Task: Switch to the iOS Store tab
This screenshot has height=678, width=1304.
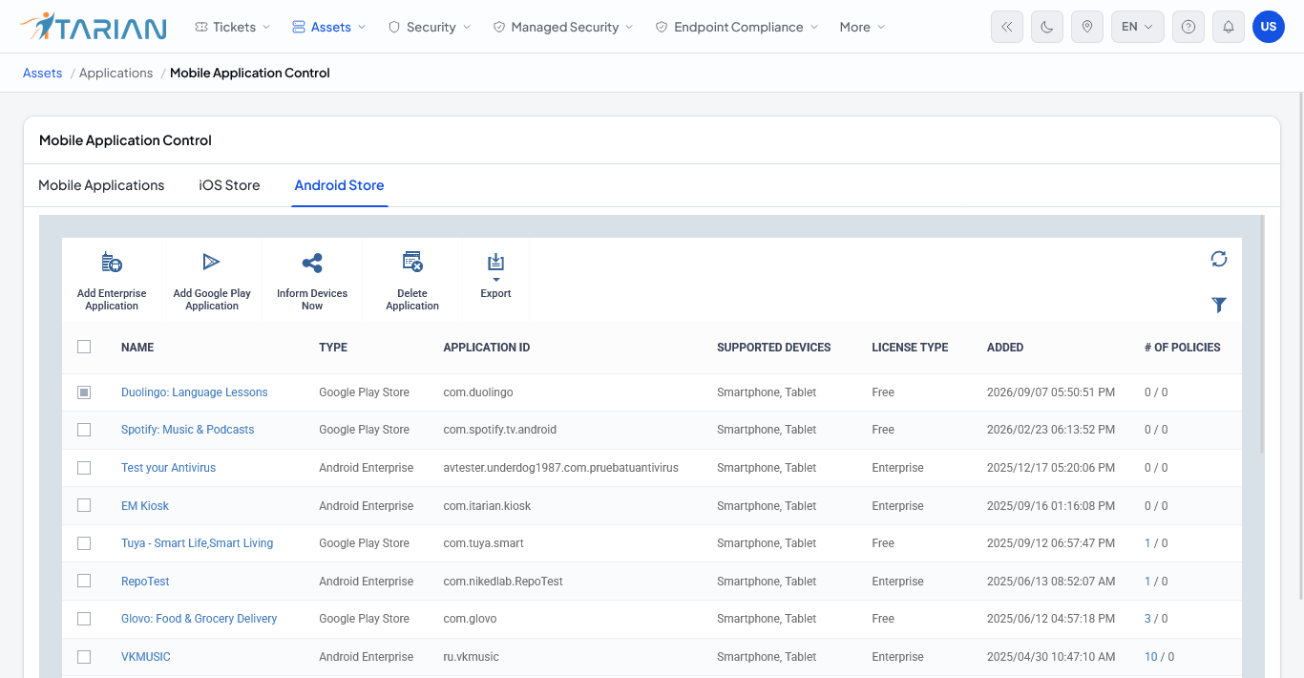Action: pyautogui.click(x=229, y=185)
